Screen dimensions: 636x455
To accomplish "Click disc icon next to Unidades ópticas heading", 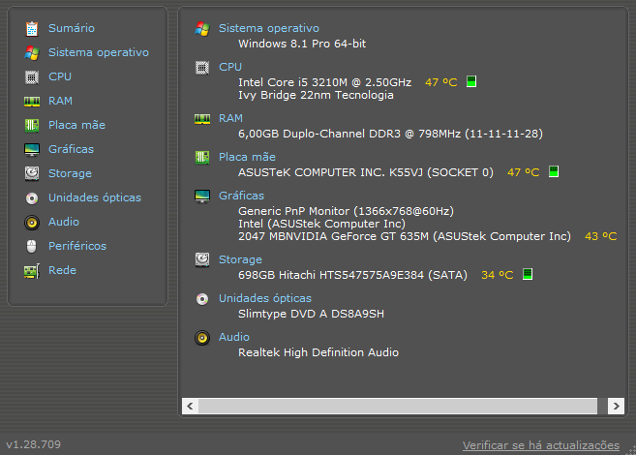I will click(202, 299).
